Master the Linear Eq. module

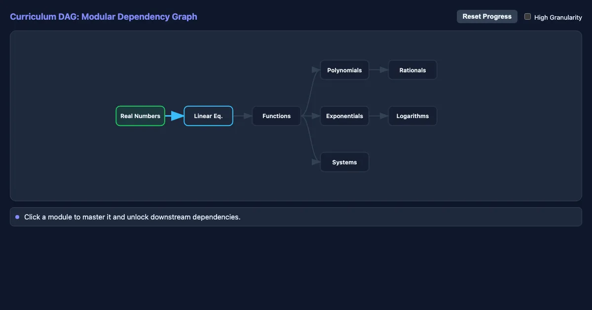click(208, 116)
